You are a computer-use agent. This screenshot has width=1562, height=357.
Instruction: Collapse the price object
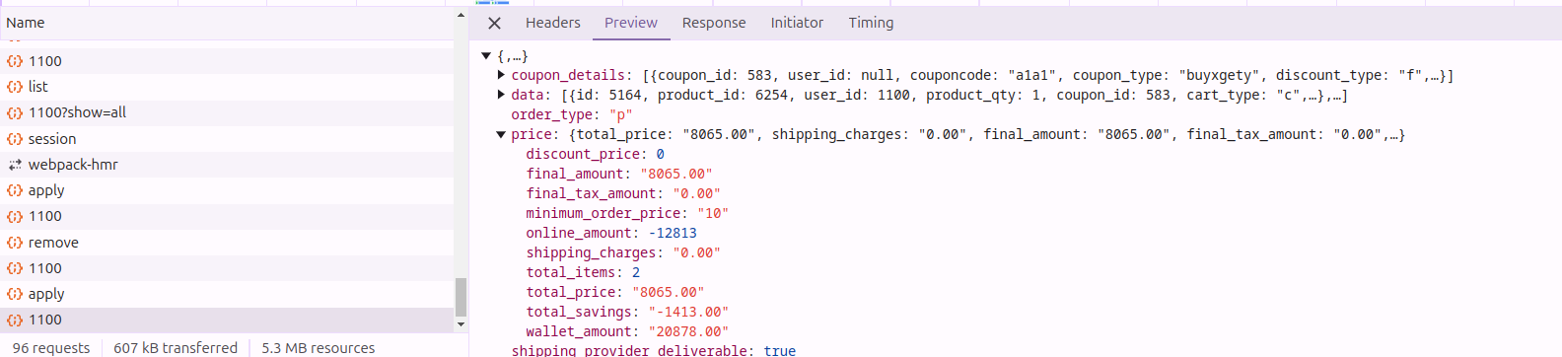pyautogui.click(x=501, y=134)
